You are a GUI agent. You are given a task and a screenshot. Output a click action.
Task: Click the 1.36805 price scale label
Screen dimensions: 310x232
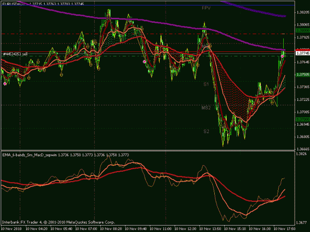point(303,137)
